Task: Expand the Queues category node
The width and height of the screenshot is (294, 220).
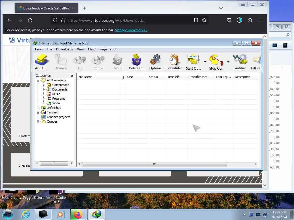Action: [38, 121]
